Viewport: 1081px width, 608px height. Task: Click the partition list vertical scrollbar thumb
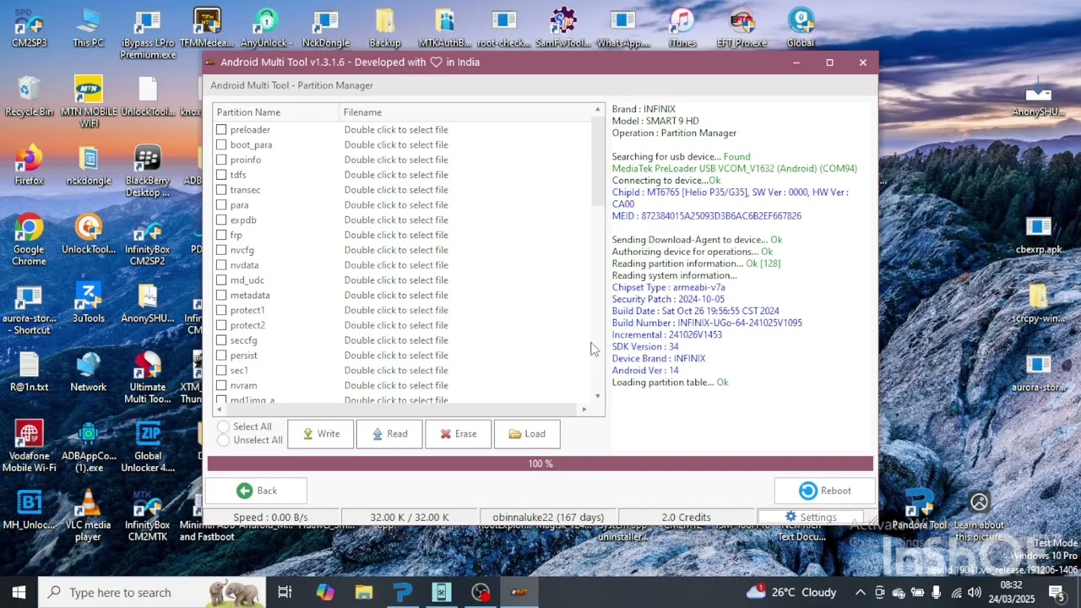point(598,160)
